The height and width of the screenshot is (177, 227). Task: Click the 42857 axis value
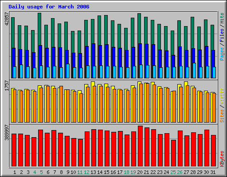click(7, 19)
